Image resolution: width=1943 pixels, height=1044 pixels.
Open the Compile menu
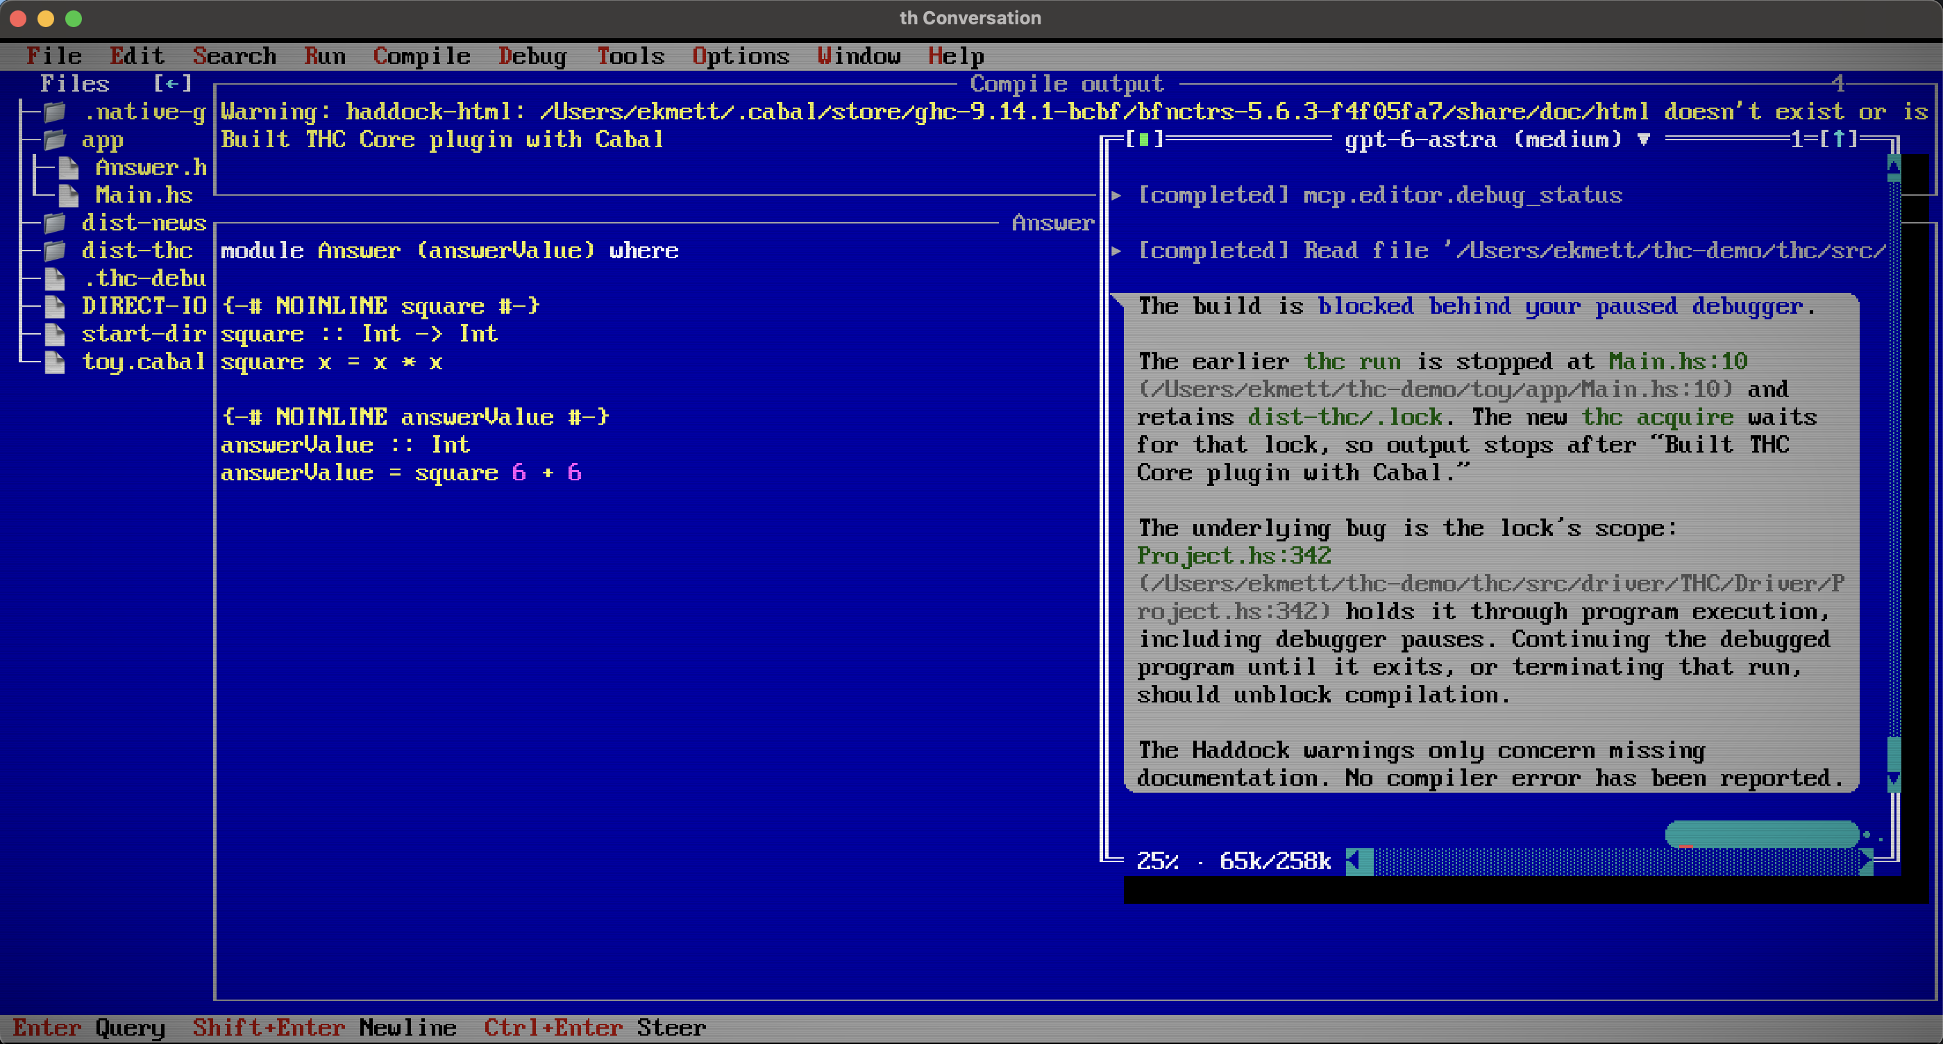pos(421,56)
